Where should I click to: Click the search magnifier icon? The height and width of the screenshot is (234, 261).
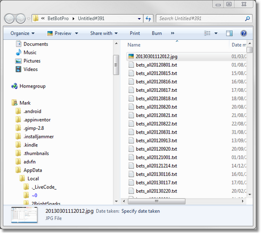tap(247, 19)
